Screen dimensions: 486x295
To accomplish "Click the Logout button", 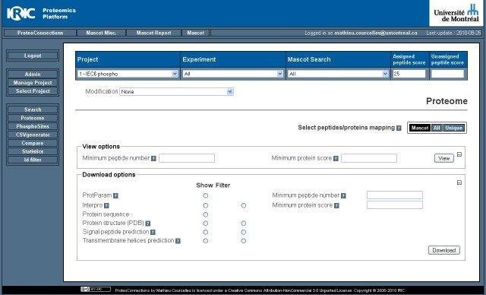I will coord(33,56).
